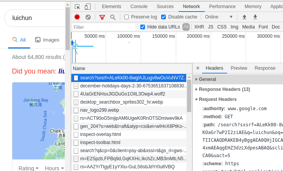Open the Memory tab
Screen dimensions: 283x171
click(x=253, y=7)
